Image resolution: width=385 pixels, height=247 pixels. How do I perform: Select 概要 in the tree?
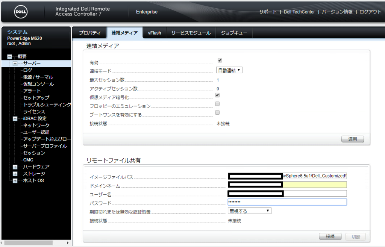point(22,56)
